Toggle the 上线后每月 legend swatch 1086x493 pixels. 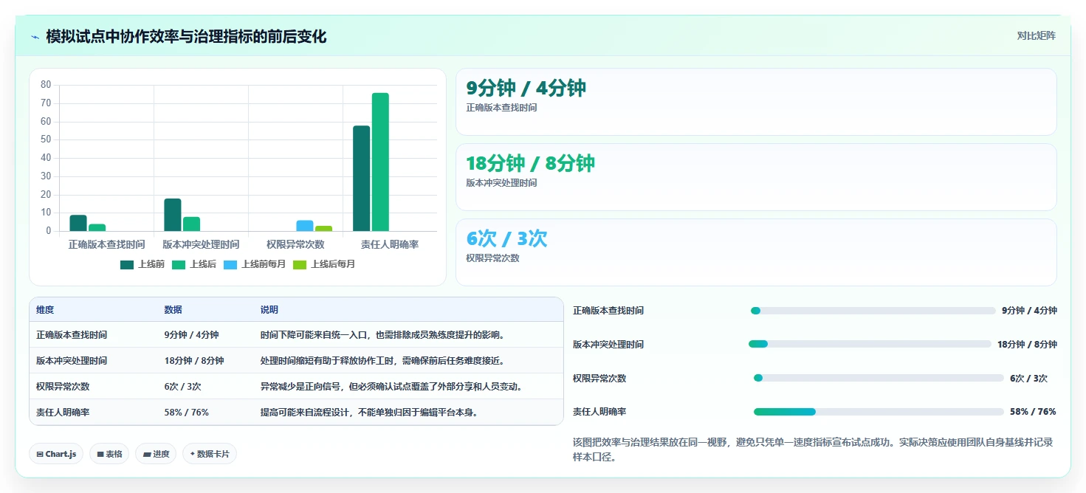pyautogui.click(x=300, y=264)
